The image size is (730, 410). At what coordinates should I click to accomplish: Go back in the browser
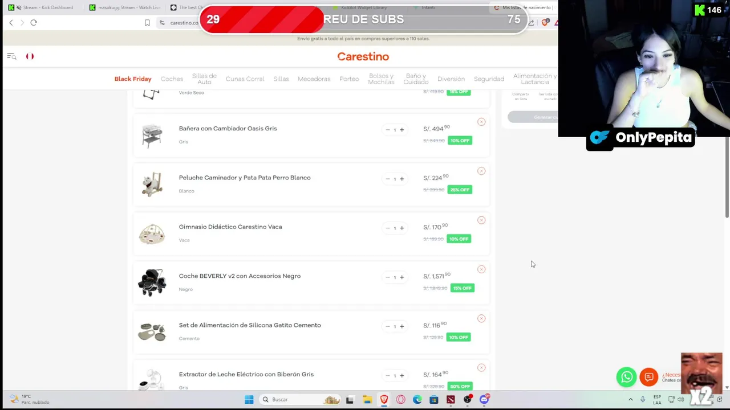pos(11,23)
